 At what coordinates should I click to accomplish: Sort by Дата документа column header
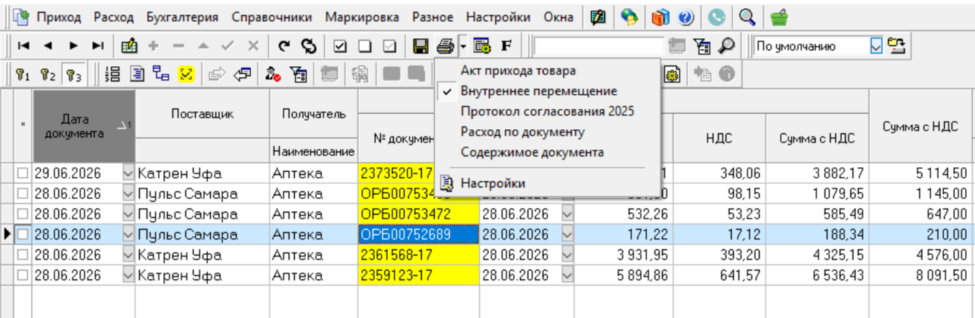coord(84,126)
